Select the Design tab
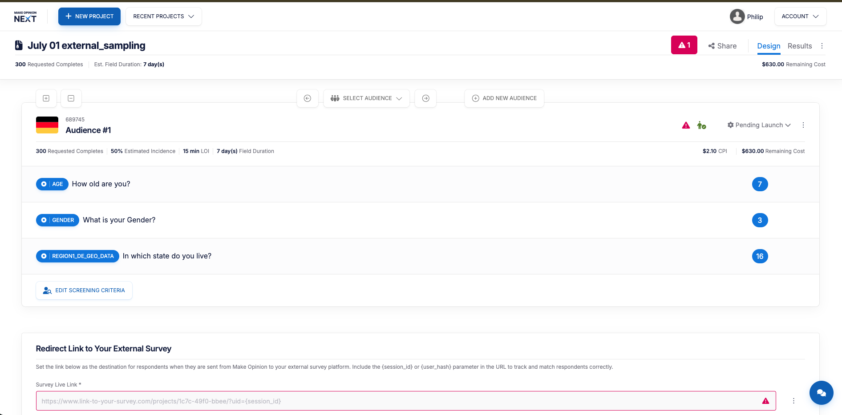The width and height of the screenshot is (842, 415). (769, 46)
